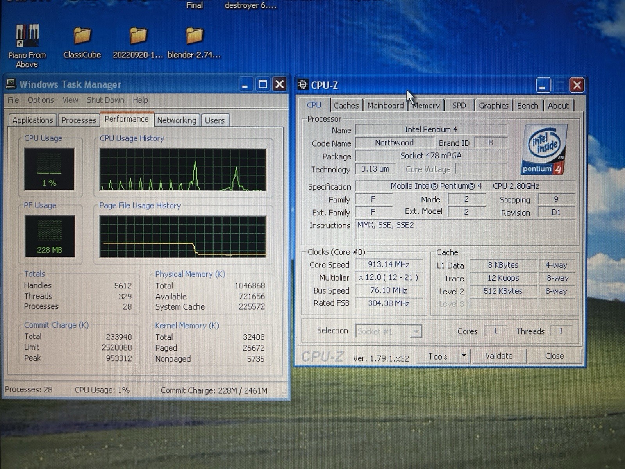Click the Level 2 512 KBytes value
Viewport: 625px width, 469px height.
[x=503, y=291]
